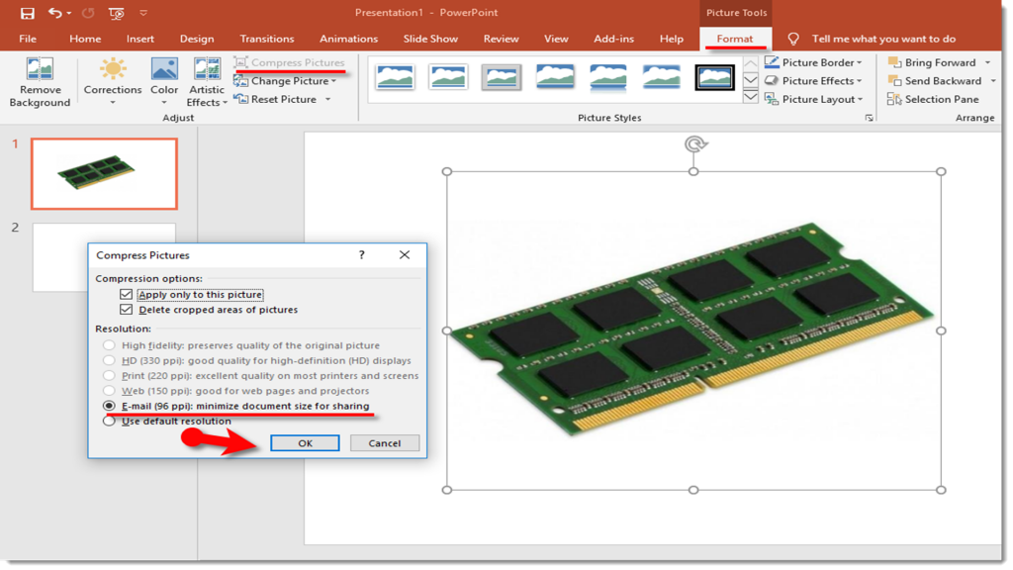Click the Start From Beginning slideshow icon
The image size is (1013, 570).
coord(117,11)
